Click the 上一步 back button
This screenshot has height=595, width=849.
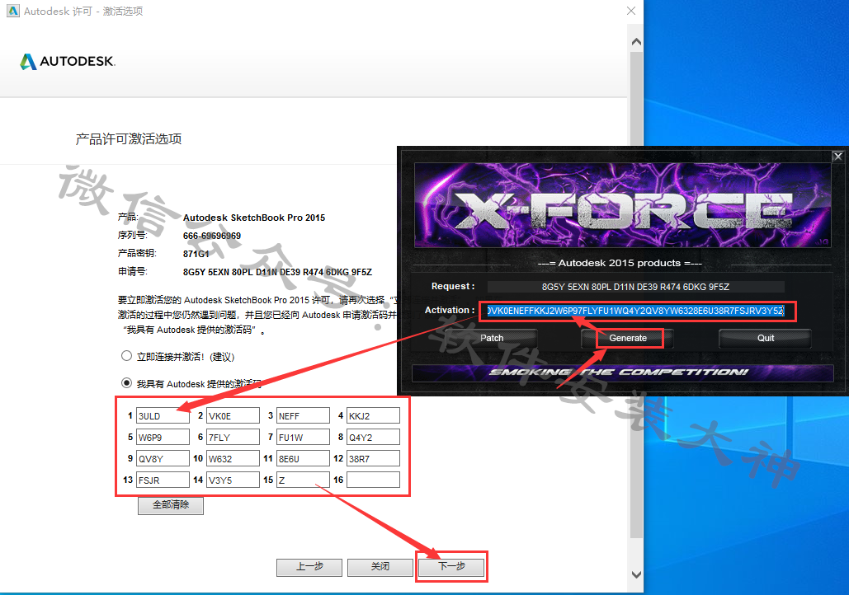coord(309,567)
